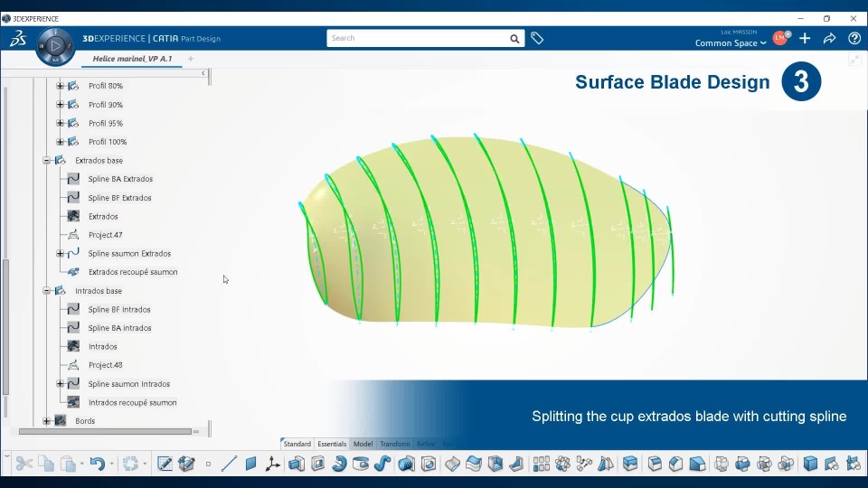Select the Circular Pattern tool

click(x=563, y=464)
